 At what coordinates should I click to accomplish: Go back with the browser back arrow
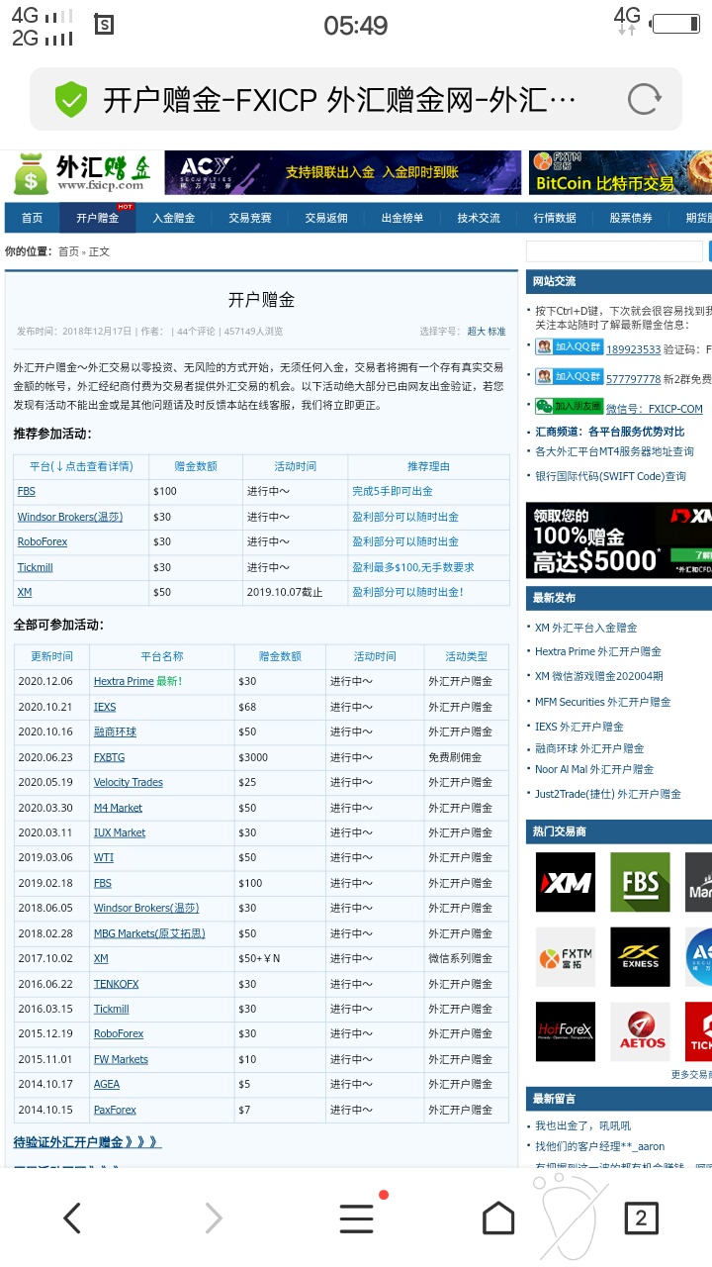72,1218
